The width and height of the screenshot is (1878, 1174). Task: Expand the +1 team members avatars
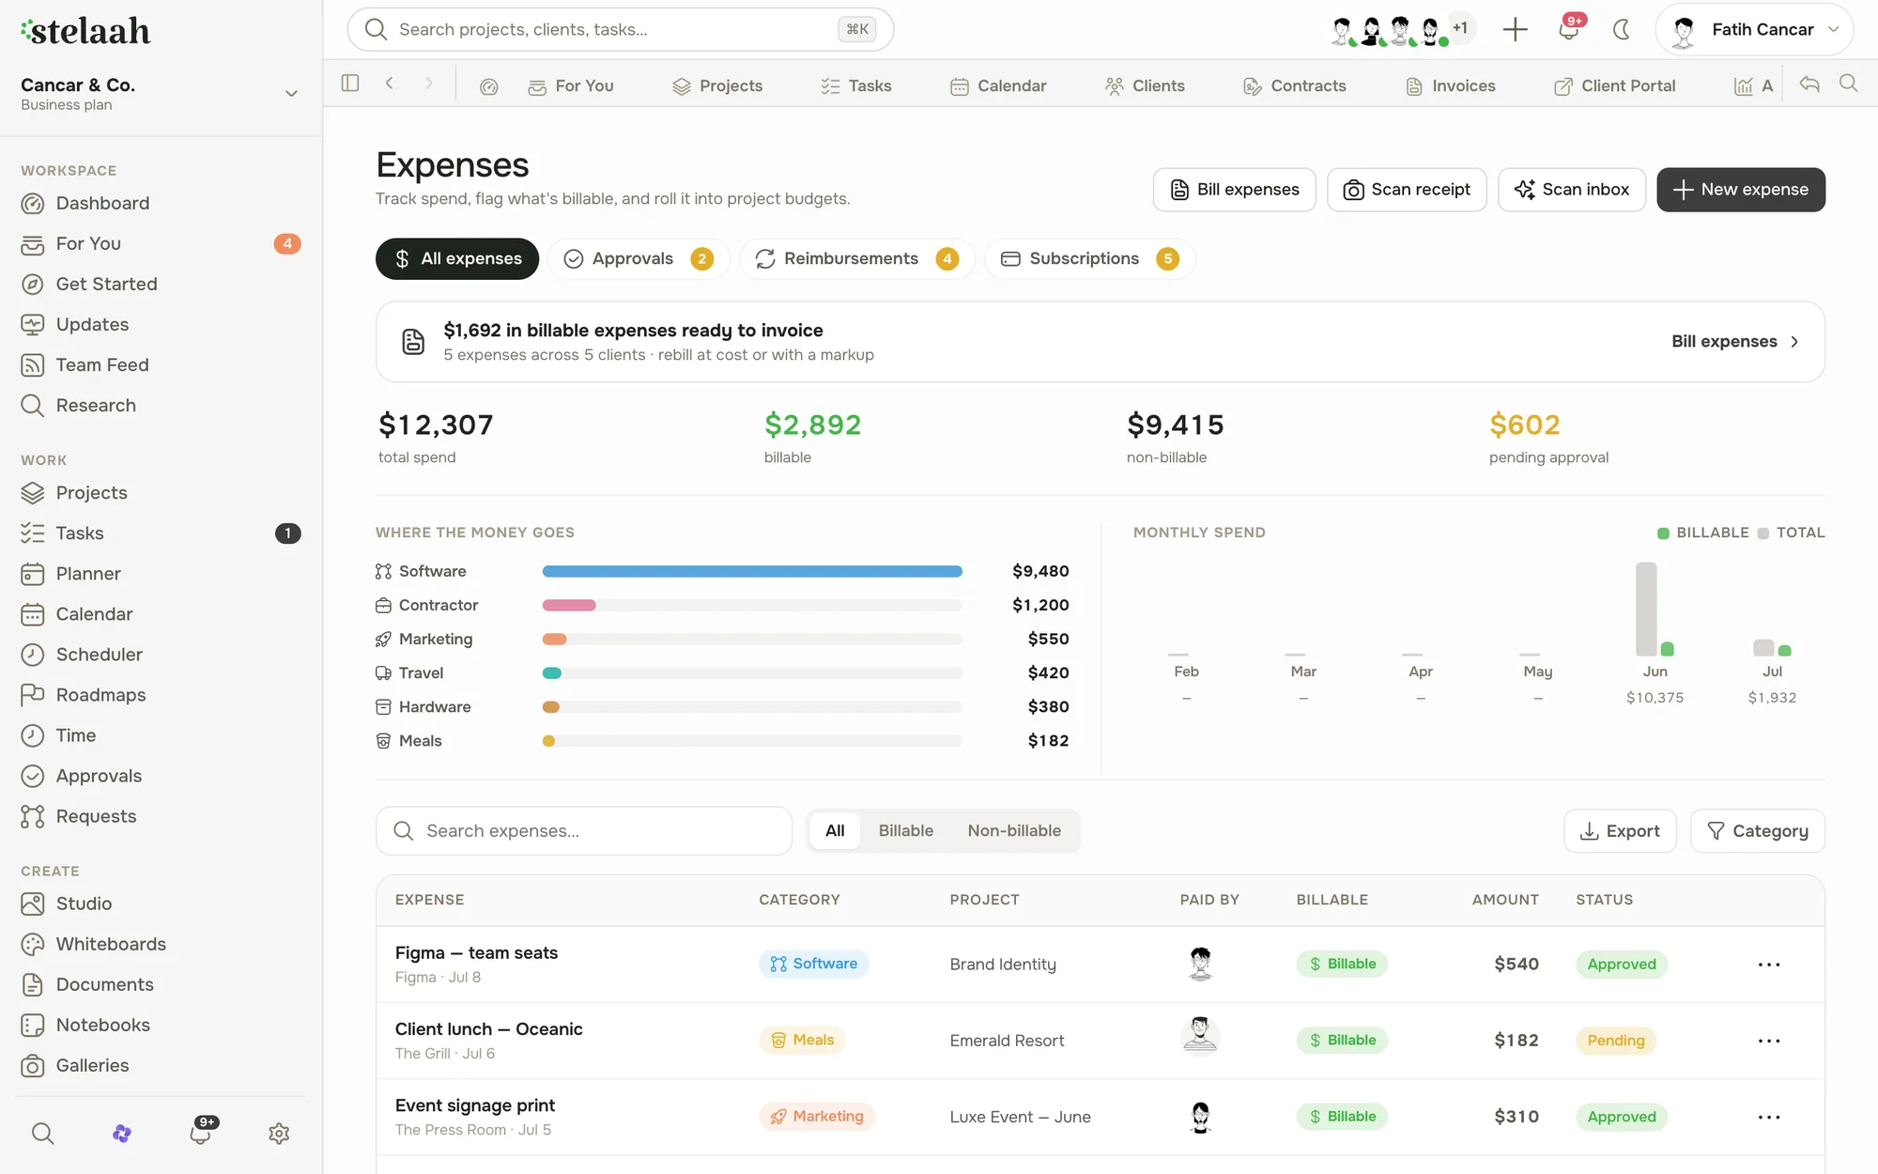click(1460, 28)
